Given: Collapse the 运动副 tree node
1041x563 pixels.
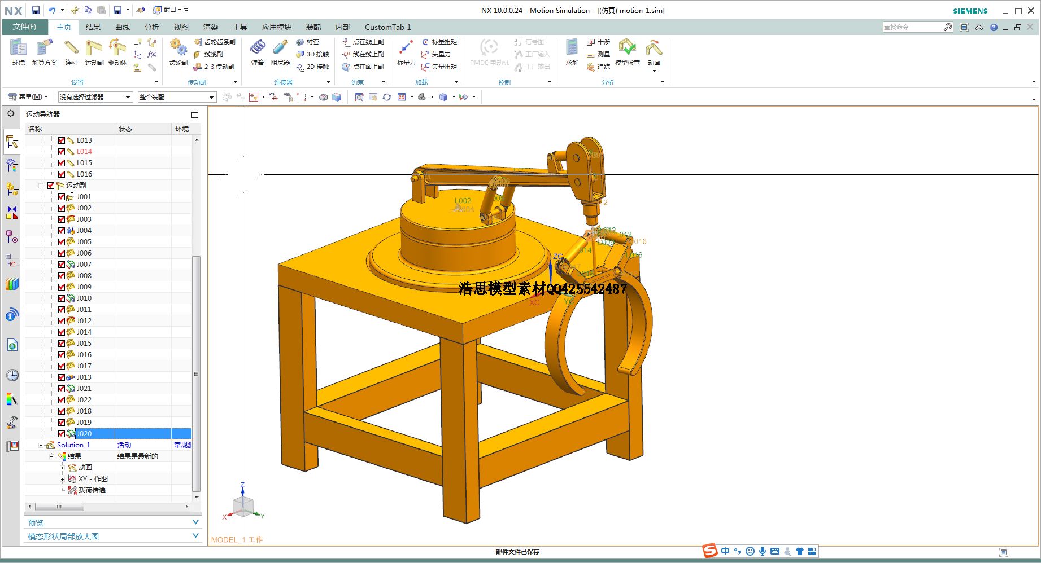Looking at the screenshot, I should [41, 185].
